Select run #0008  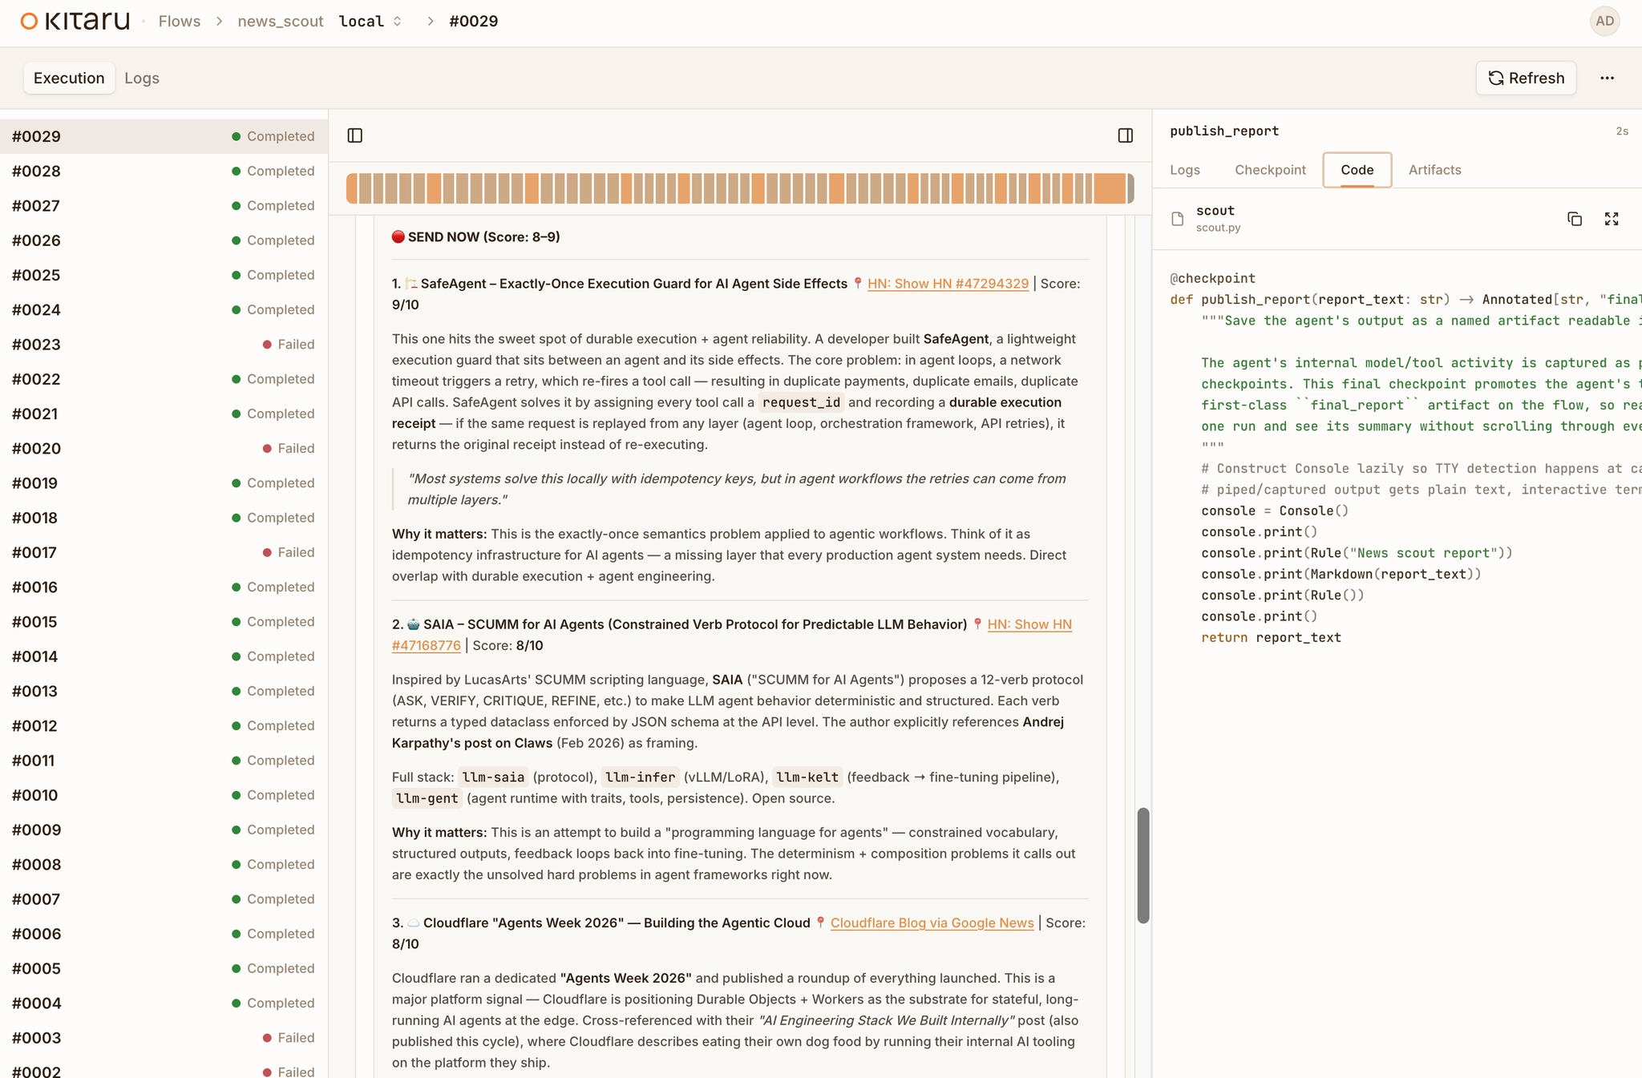(164, 864)
